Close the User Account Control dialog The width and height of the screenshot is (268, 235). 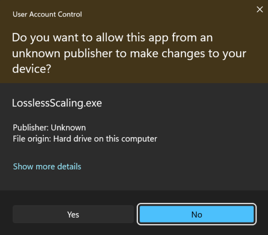pos(260,9)
